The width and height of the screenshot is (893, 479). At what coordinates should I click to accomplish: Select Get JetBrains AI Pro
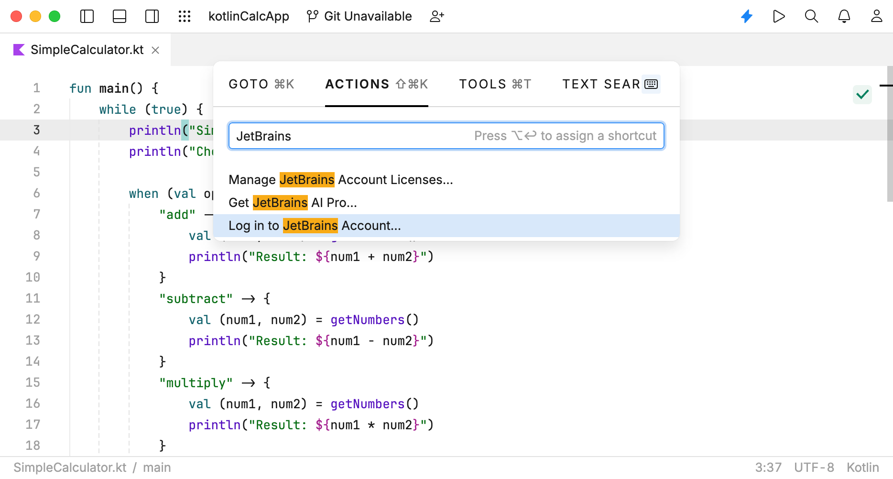click(x=292, y=202)
